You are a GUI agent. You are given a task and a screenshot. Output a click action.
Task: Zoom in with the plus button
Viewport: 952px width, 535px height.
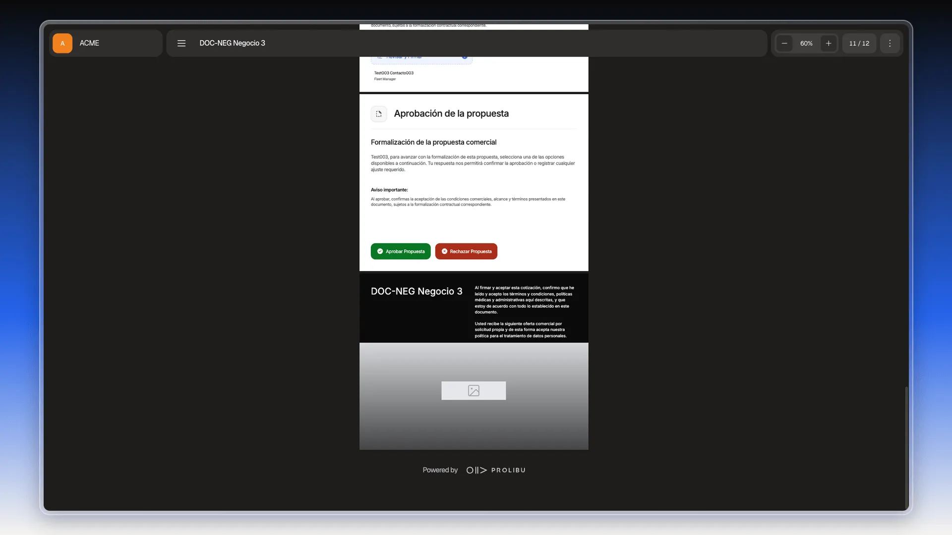point(829,43)
